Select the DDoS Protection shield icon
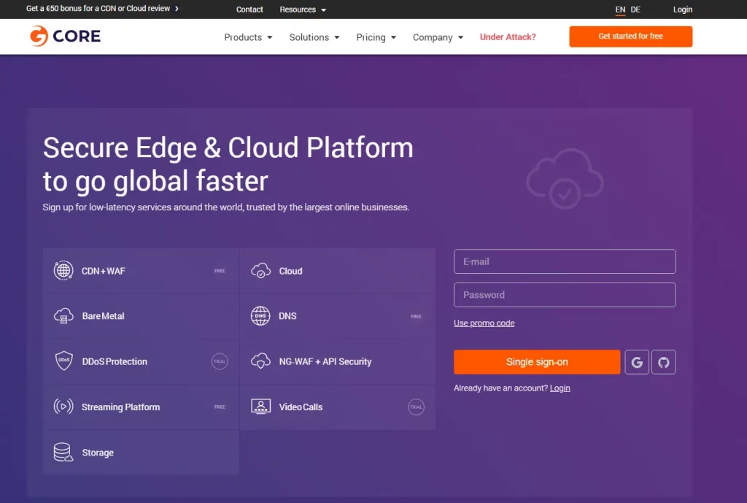 click(x=63, y=361)
